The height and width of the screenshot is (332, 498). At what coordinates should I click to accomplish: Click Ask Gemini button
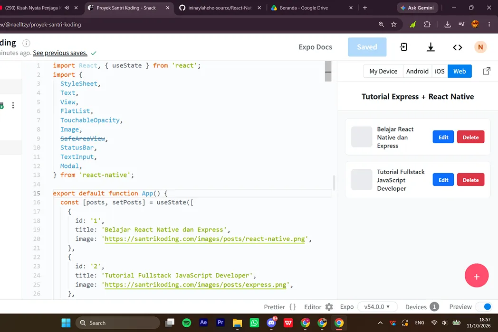pyautogui.click(x=418, y=8)
